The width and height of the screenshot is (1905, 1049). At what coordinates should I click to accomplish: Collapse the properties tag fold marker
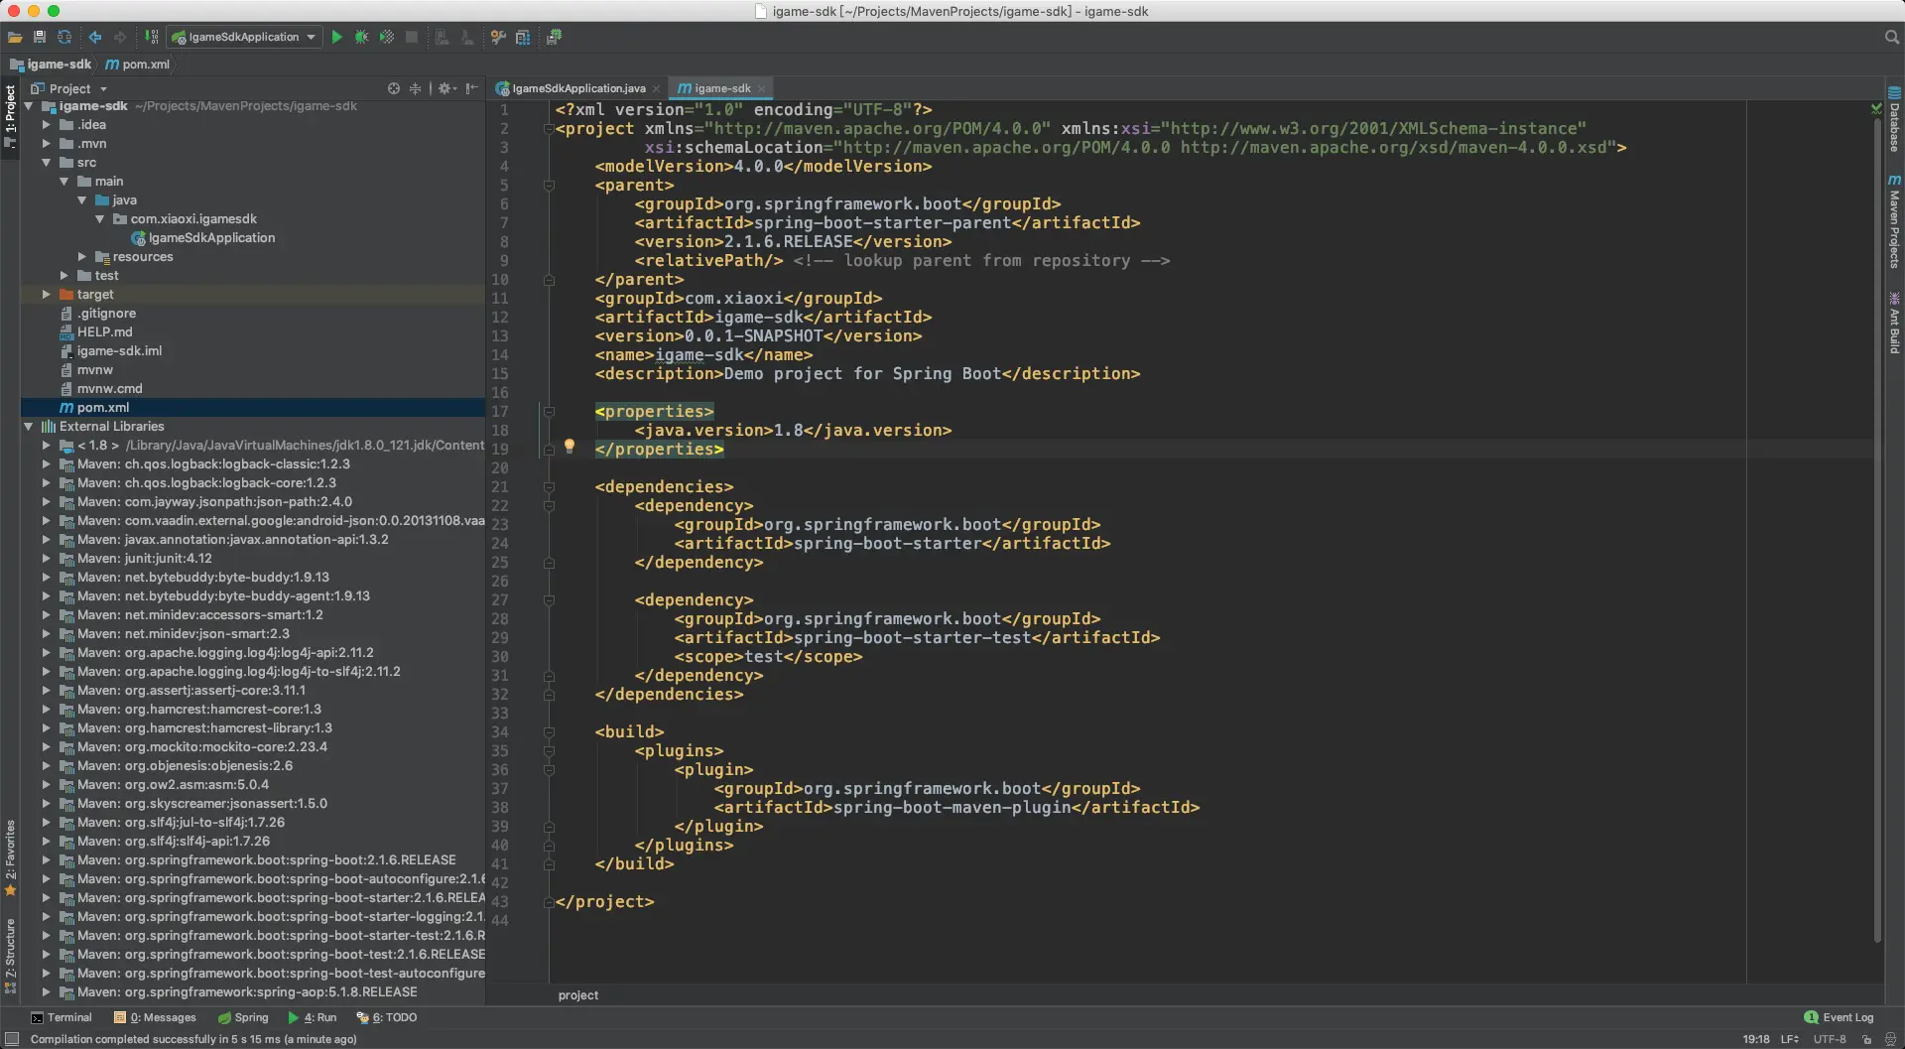[x=549, y=412]
